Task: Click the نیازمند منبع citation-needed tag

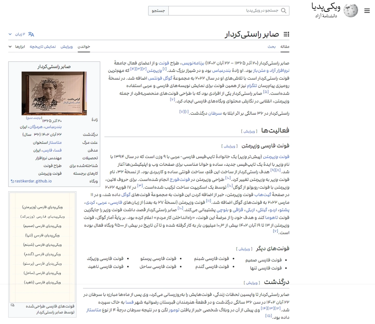Action: (34, 118)
